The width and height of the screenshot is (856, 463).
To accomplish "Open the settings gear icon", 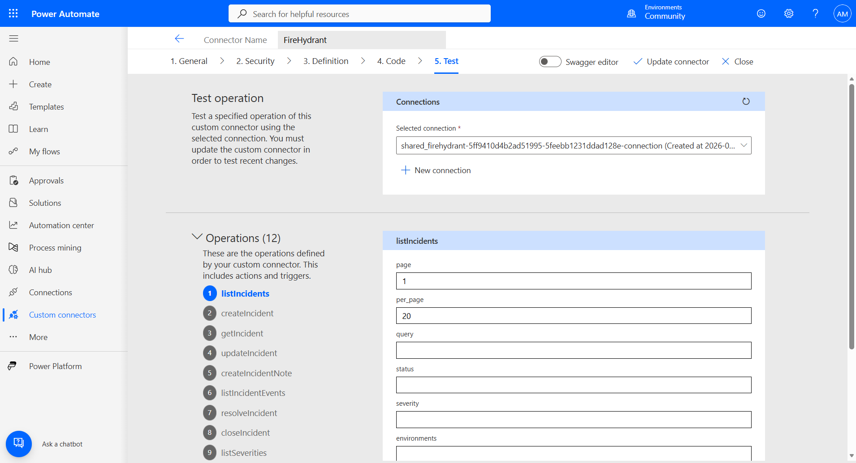I will click(789, 13).
